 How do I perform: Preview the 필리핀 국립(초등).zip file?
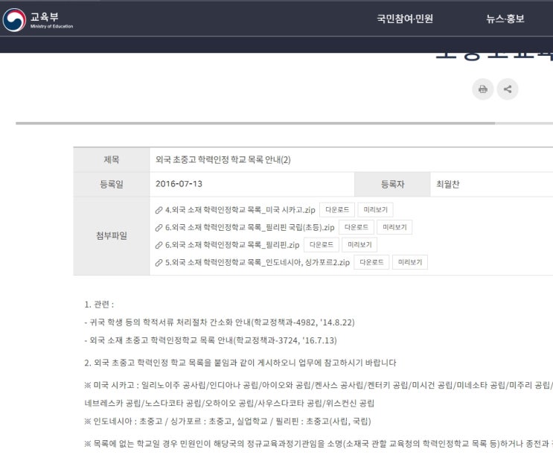click(x=394, y=227)
